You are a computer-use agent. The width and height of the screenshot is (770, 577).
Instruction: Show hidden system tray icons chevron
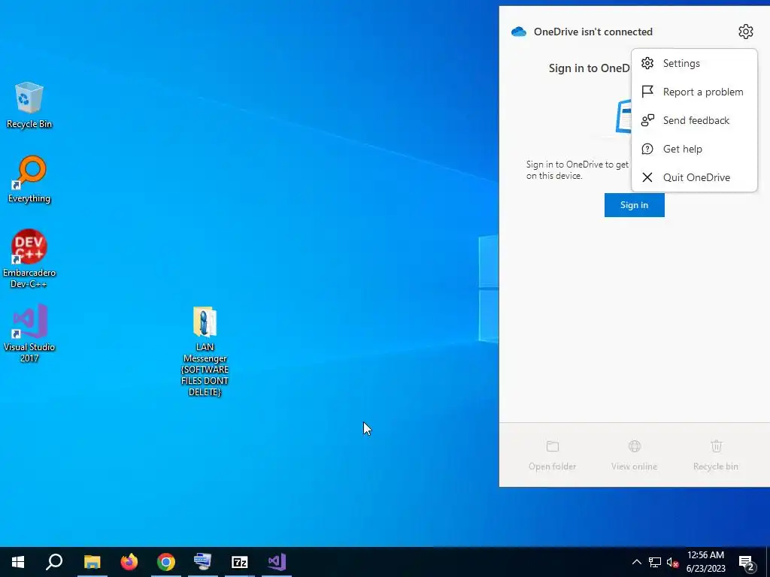coord(636,562)
